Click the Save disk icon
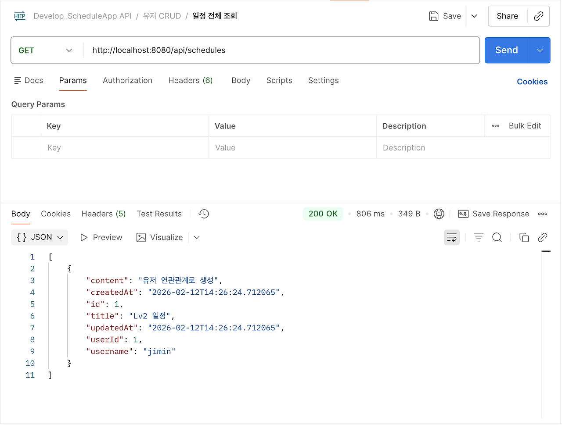 coord(434,16)
